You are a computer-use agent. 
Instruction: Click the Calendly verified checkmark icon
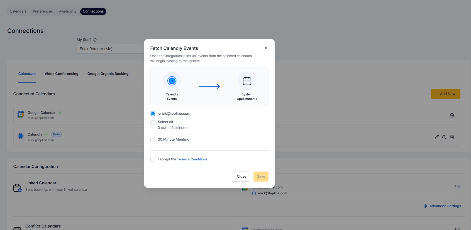tap(47, 134)
